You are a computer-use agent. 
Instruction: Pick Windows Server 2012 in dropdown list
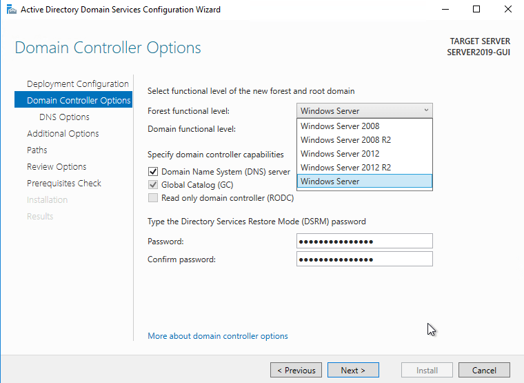point(365,153)
